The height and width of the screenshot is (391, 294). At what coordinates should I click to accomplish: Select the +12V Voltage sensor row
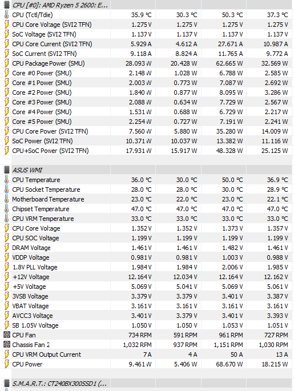pyautogui.click(x=147, y=277)
